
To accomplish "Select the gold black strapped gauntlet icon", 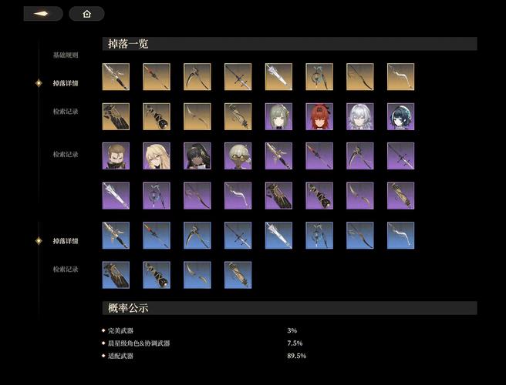I will tap(157, 116).
